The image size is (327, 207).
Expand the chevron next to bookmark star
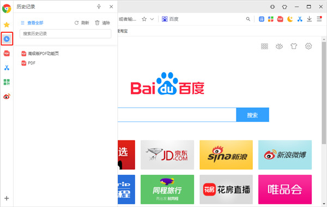(x=152, y=19)
